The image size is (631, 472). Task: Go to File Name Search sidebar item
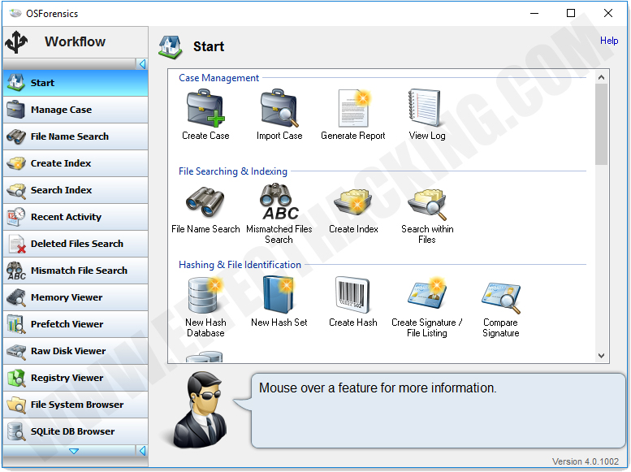pos(76,136)
